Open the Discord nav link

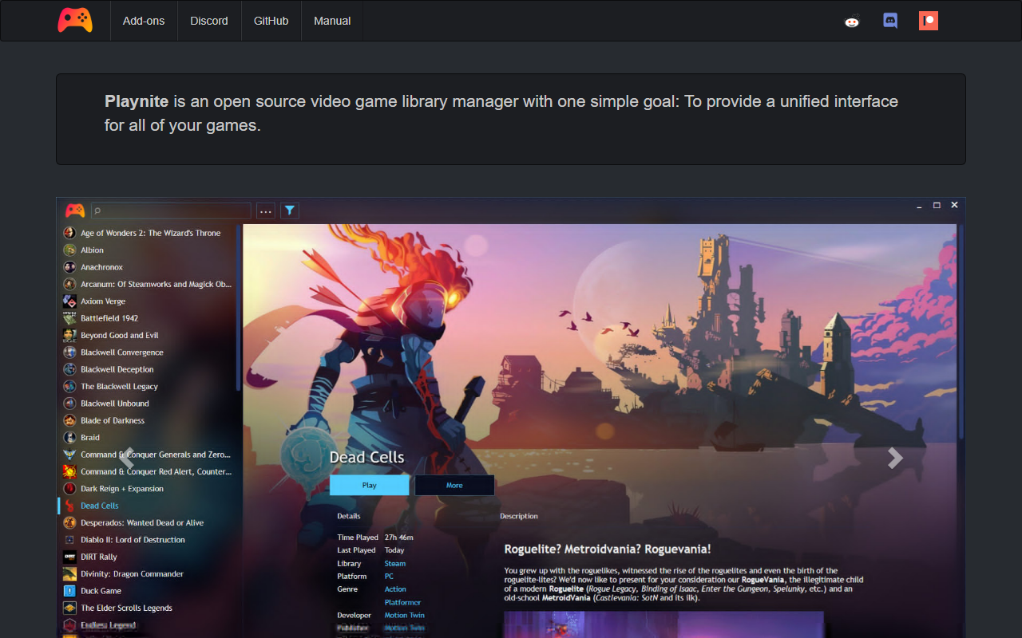pos(209,21)
